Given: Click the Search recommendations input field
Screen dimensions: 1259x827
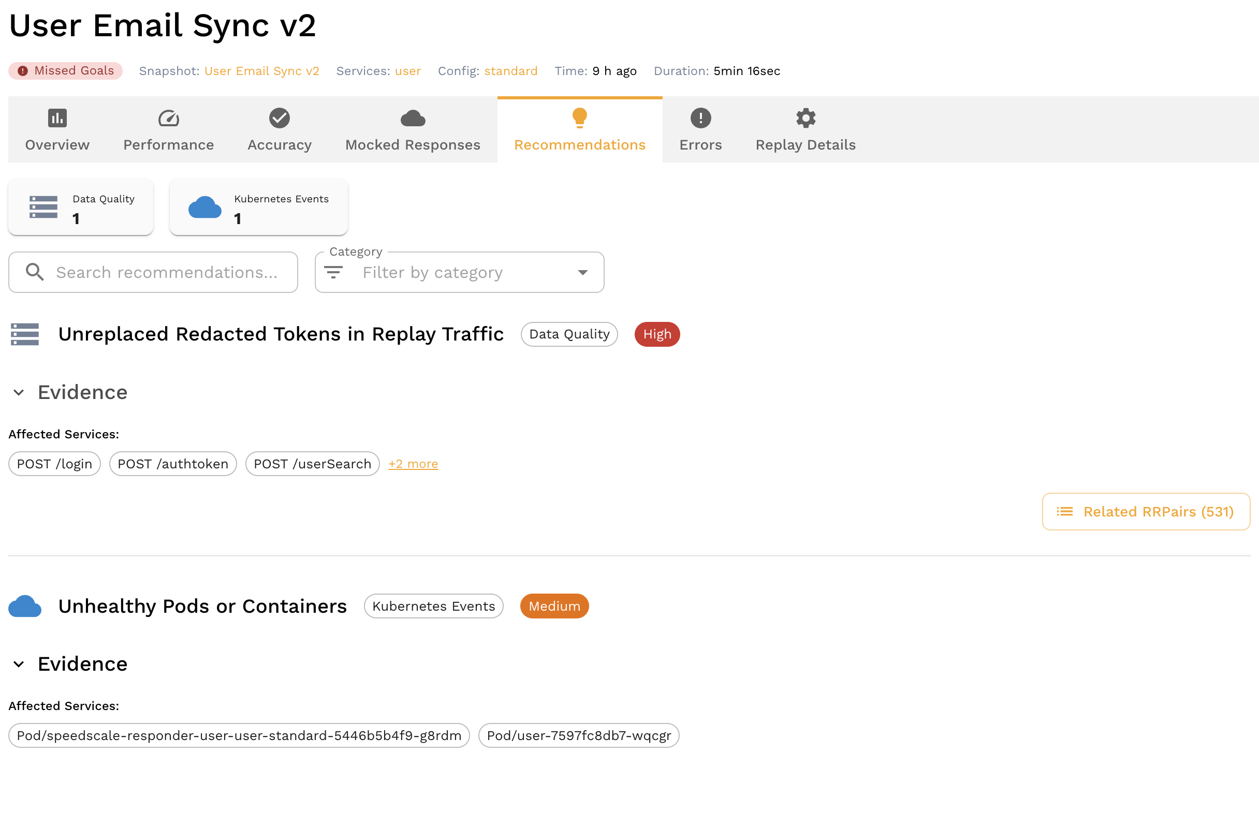Looking at the screenshot, I should click(x=167, y=272).
